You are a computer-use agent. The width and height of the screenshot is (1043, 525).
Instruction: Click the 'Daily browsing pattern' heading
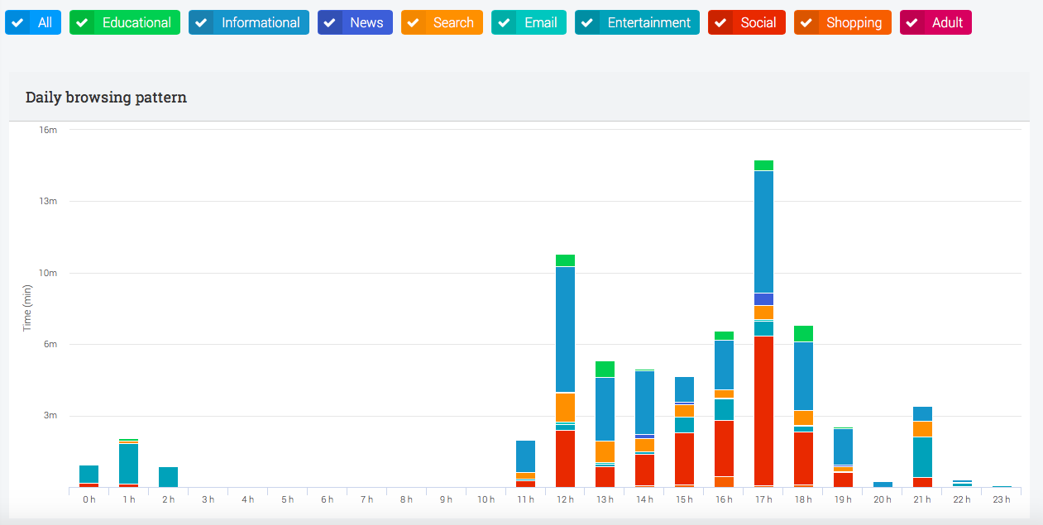click(106, 98)
